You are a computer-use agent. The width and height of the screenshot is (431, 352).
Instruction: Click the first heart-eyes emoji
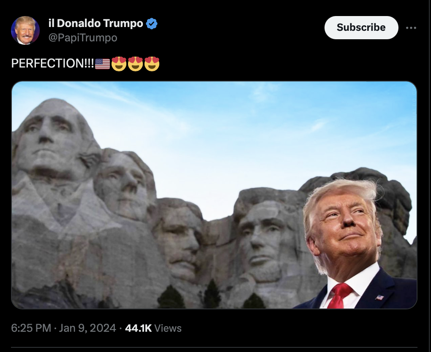pos(119,64)
